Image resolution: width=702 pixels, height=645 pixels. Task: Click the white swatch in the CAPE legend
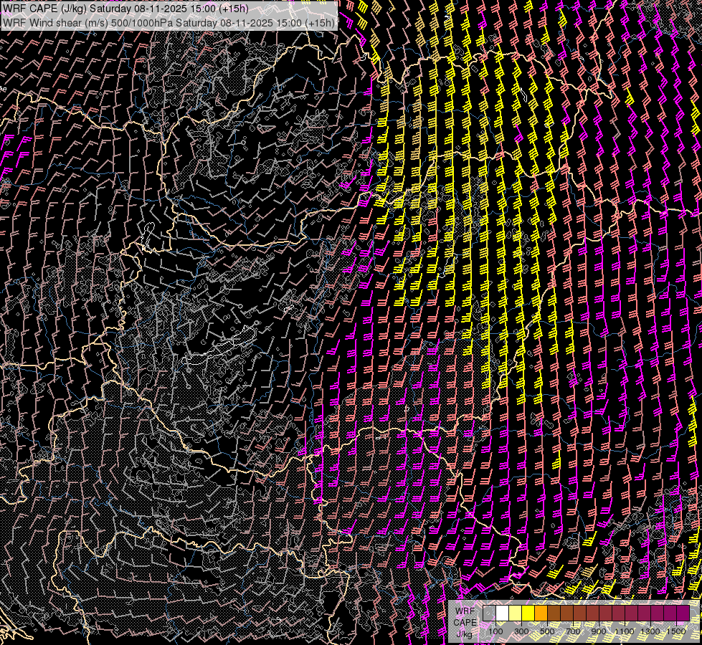point(503,613)
